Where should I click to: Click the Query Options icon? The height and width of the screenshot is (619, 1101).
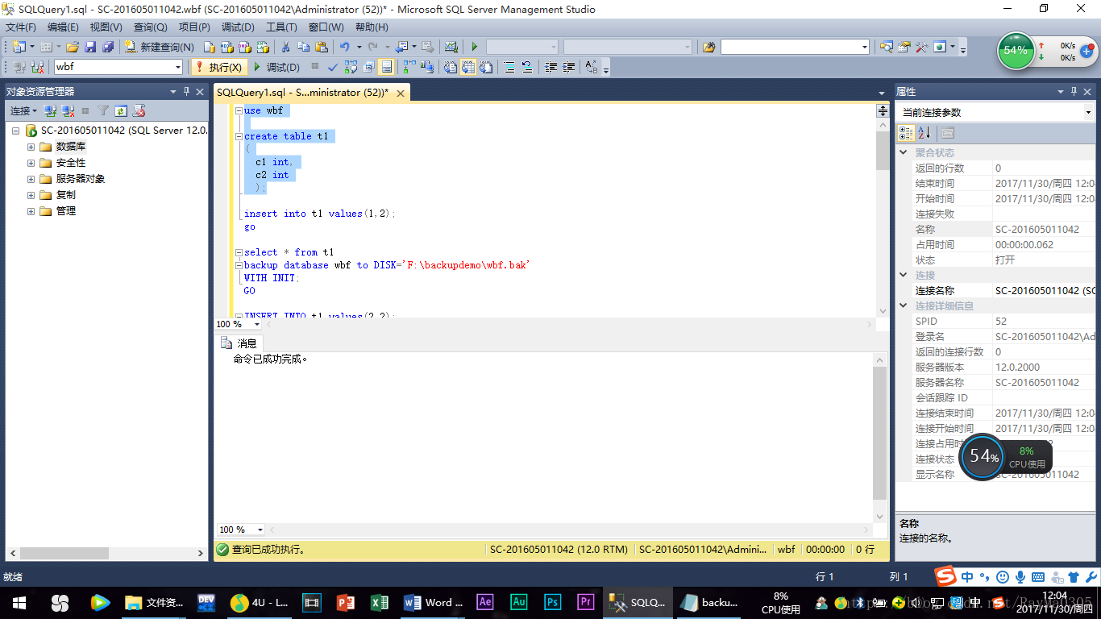tap(368, 67)
